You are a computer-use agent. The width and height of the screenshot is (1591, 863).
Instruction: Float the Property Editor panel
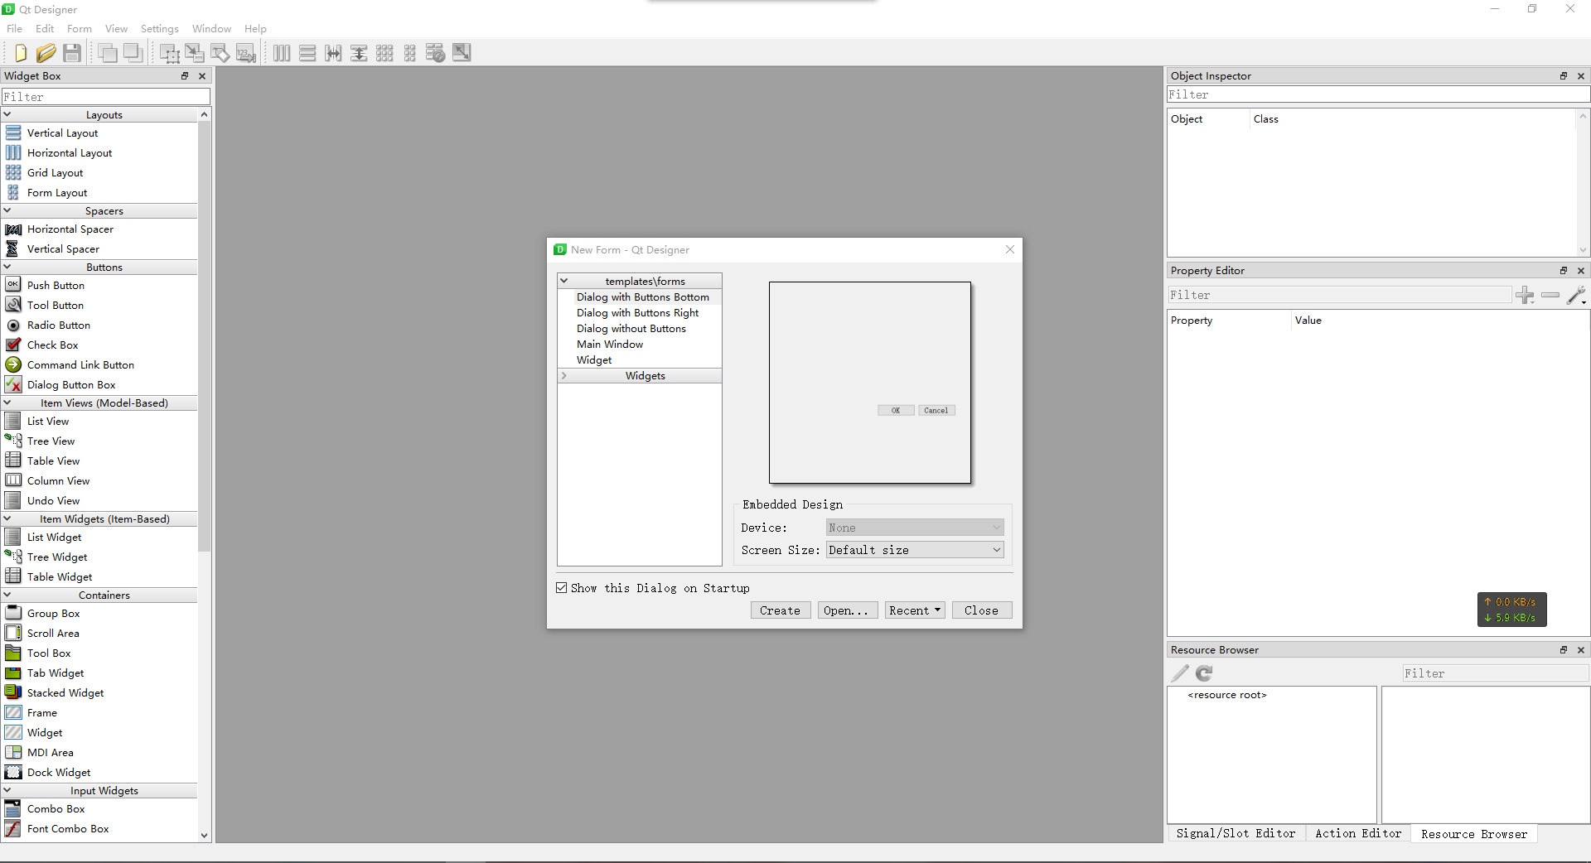click(1564, 270)
